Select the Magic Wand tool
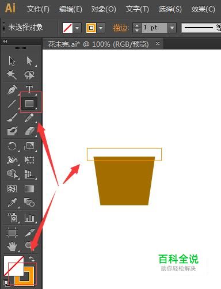 (x=12, y=75)
